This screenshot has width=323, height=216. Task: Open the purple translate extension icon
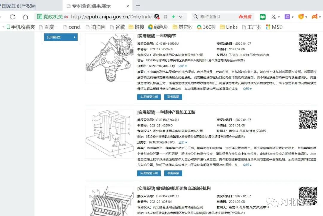[287, 17]
